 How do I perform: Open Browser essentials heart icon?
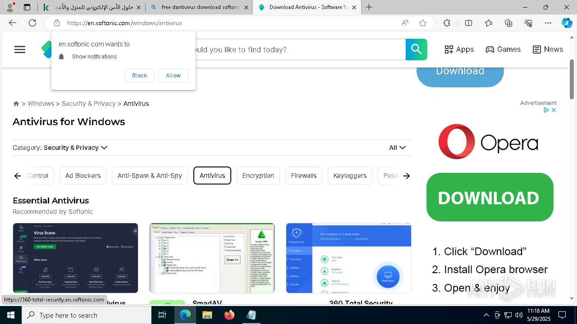(x=528, y=23)
